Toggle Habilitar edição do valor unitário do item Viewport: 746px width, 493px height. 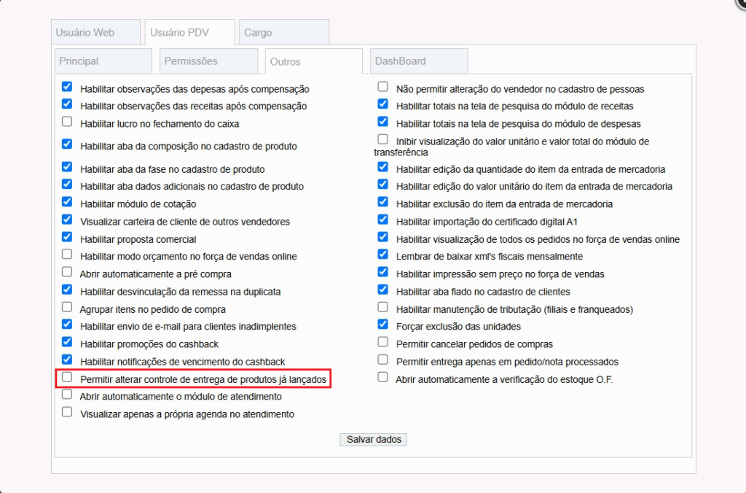click(x=383, y=184)
